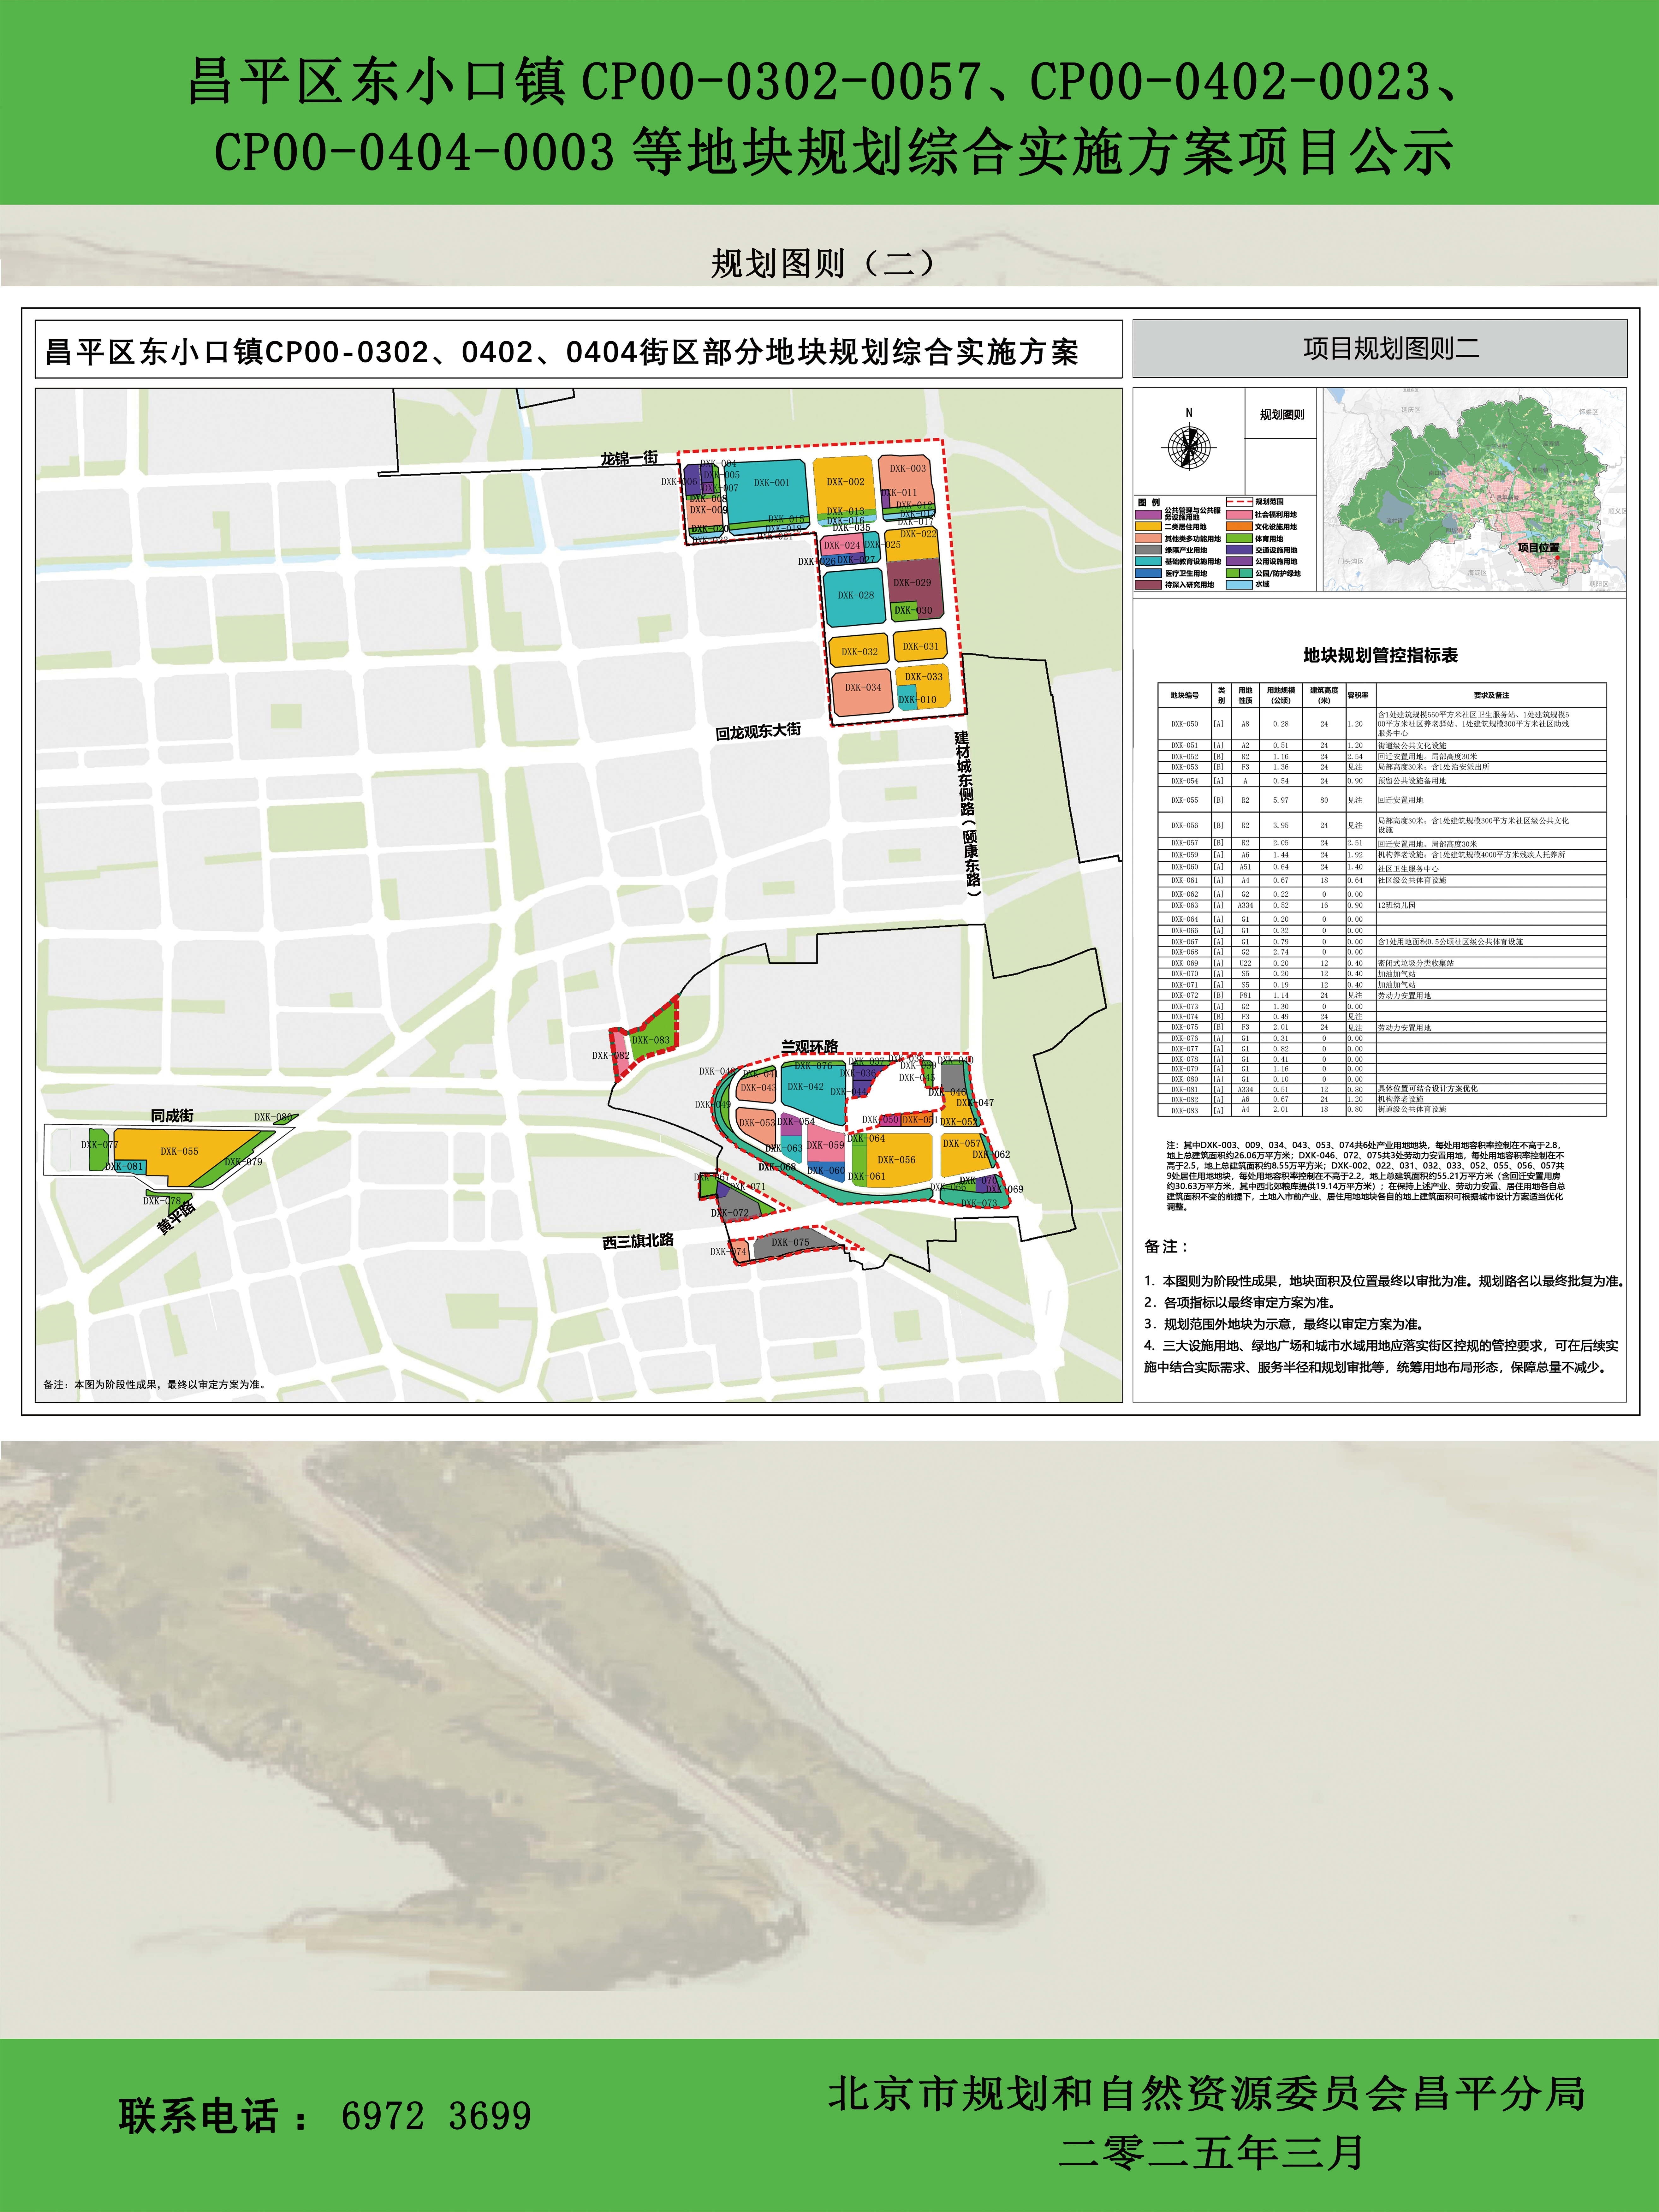Click the 西三旗北路 road label
Screen dimensions: 1659x2212
(638, 1241)
